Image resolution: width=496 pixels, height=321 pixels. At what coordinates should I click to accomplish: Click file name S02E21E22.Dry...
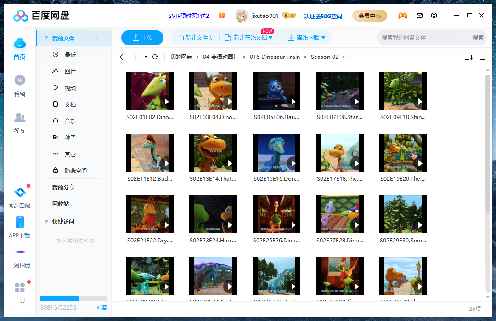150,241
